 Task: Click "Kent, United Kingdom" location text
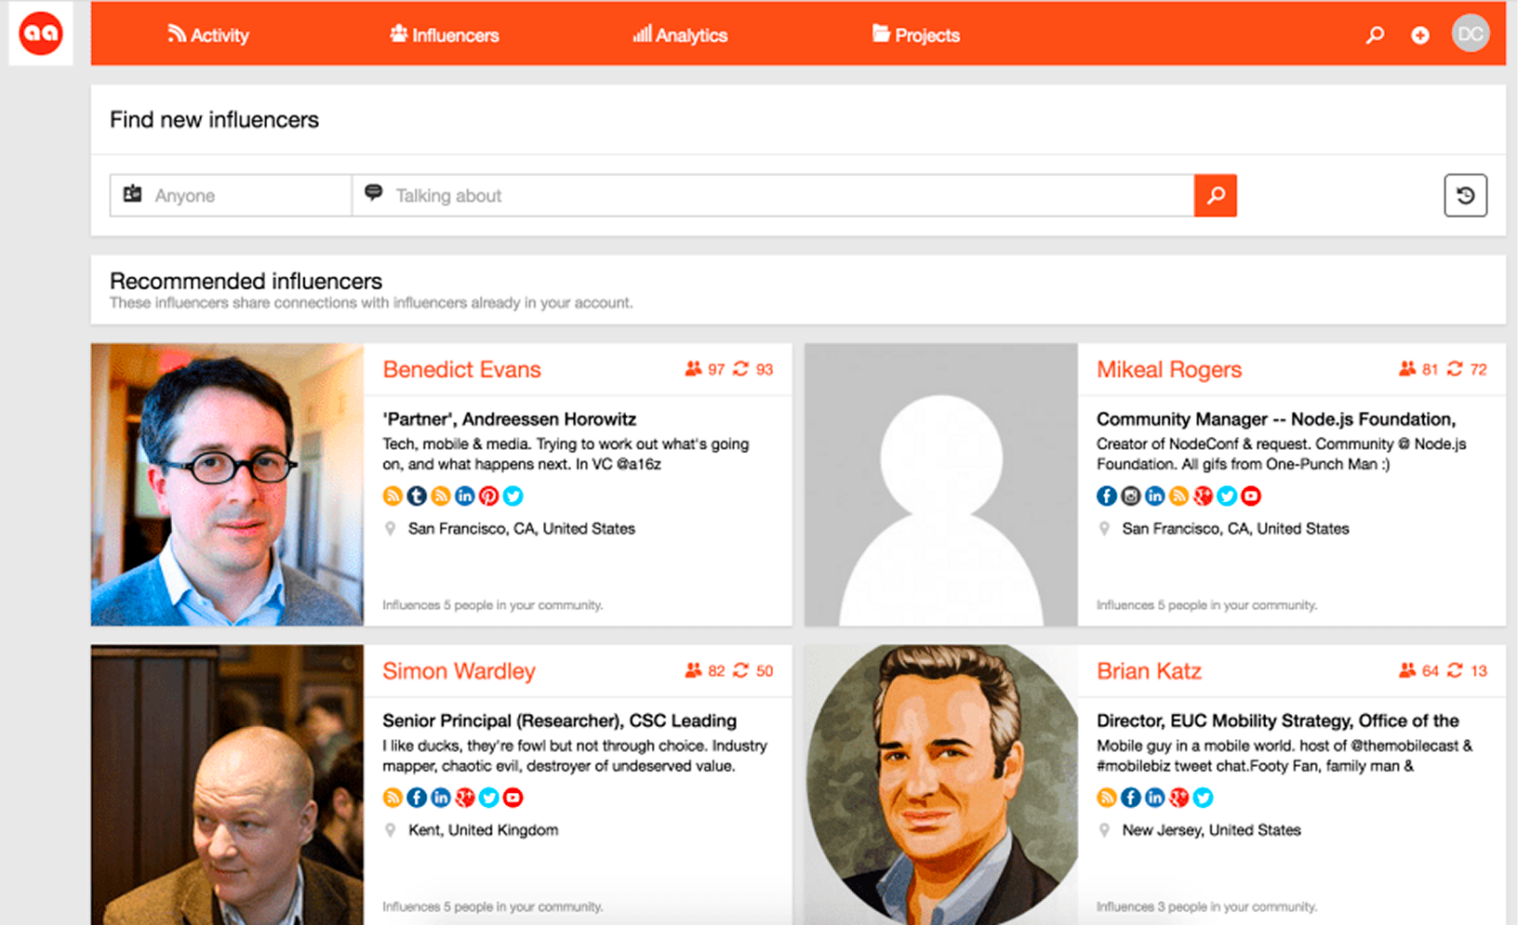click(484, 830)
